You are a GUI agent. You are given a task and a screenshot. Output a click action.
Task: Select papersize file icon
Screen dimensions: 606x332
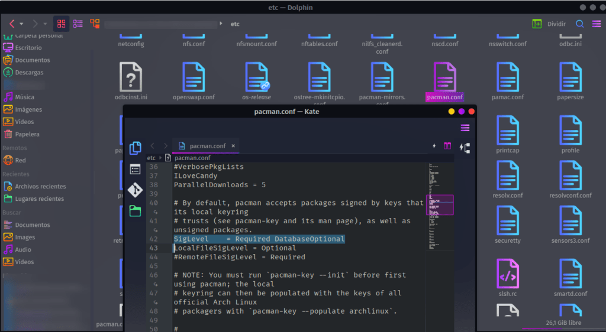[x=570, y=77]
